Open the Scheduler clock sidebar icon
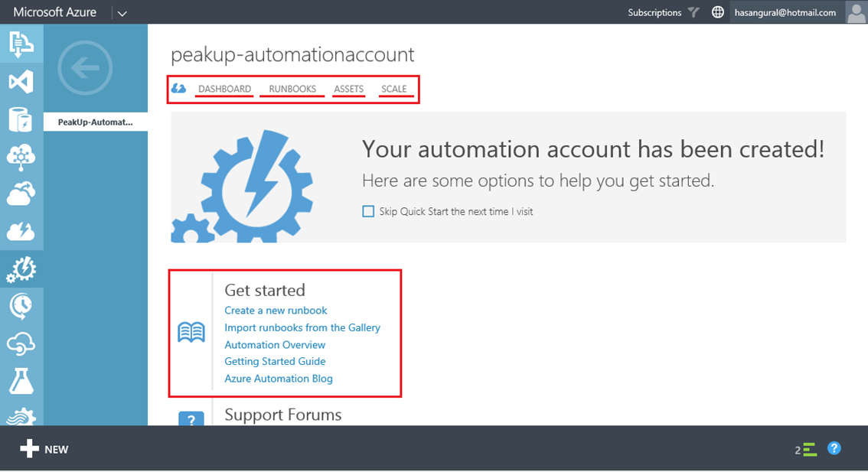This screenshot has width=868, height=472. [x=21, y=306]
